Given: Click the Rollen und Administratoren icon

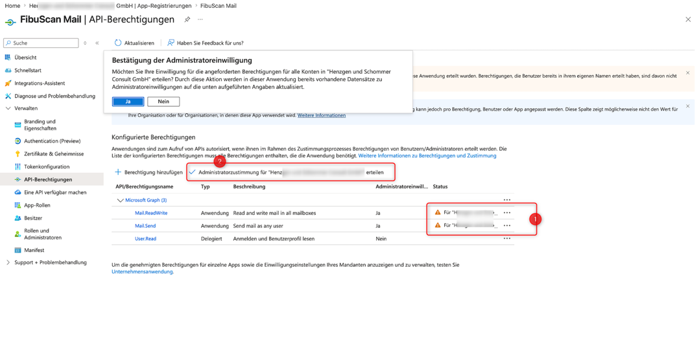Looking at the screenshot, I should tap(18, 234).
